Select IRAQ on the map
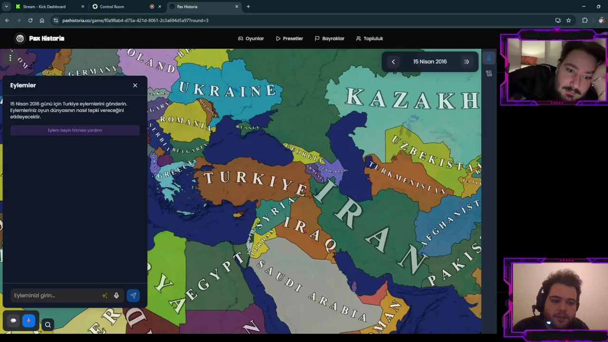The height and width of the screenshot is (342, 608). 311,234
